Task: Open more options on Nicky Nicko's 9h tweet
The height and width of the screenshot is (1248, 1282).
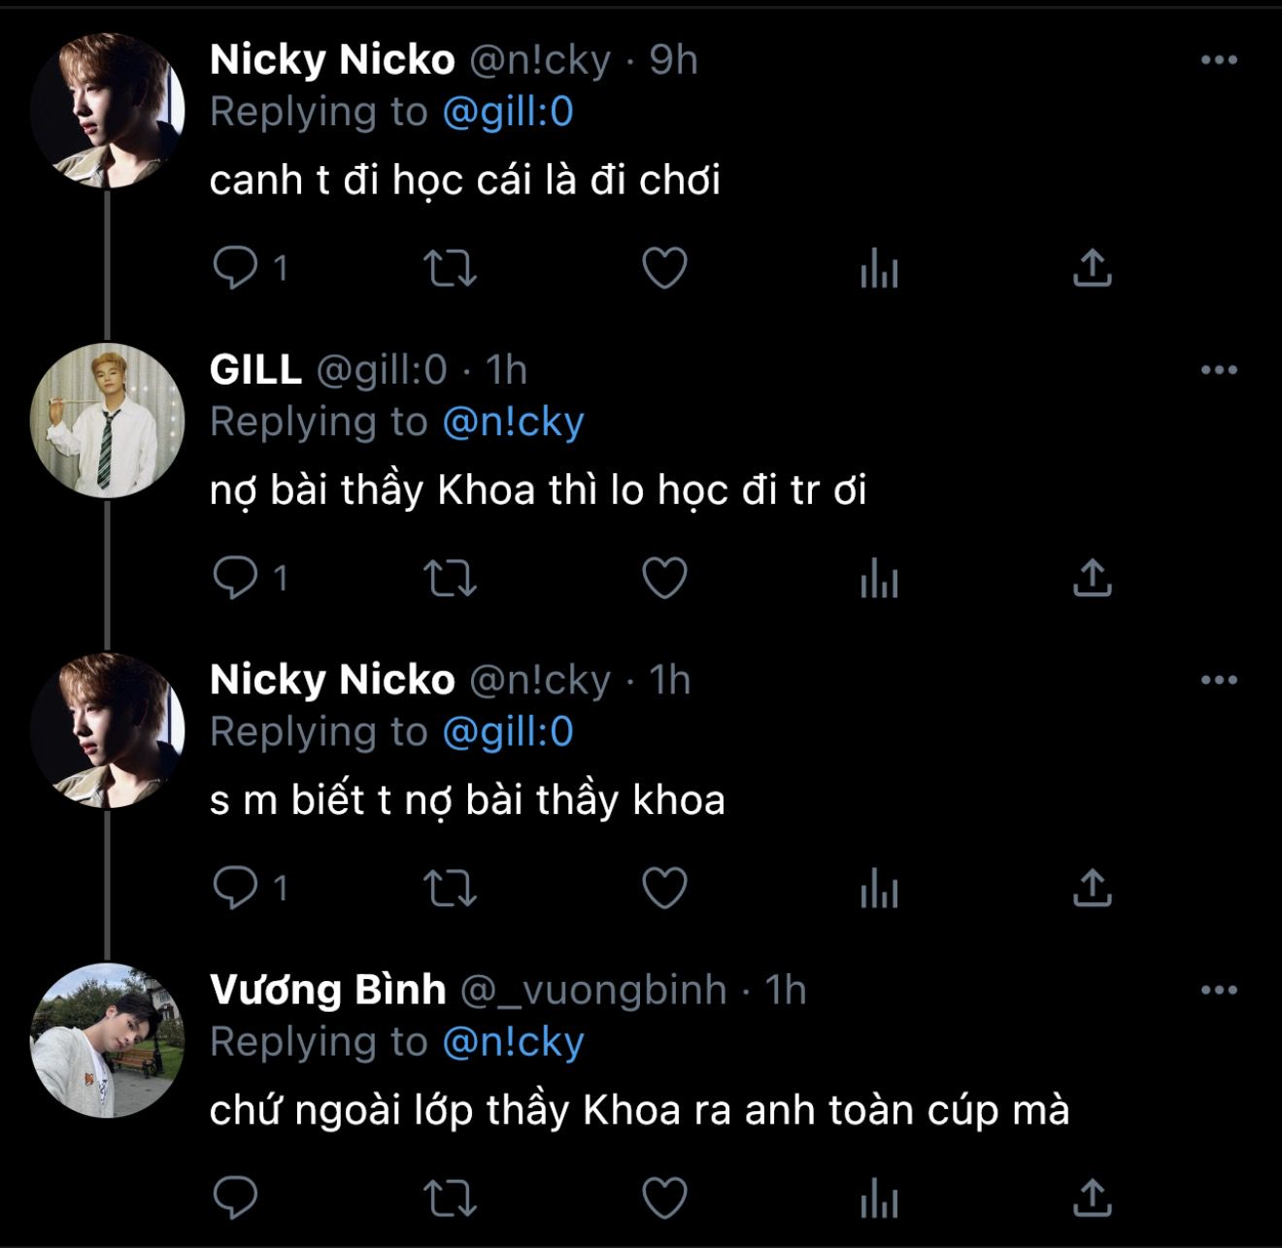Action: click(x=1219, y=60)
